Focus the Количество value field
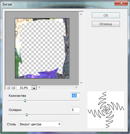 coord(75,96)
